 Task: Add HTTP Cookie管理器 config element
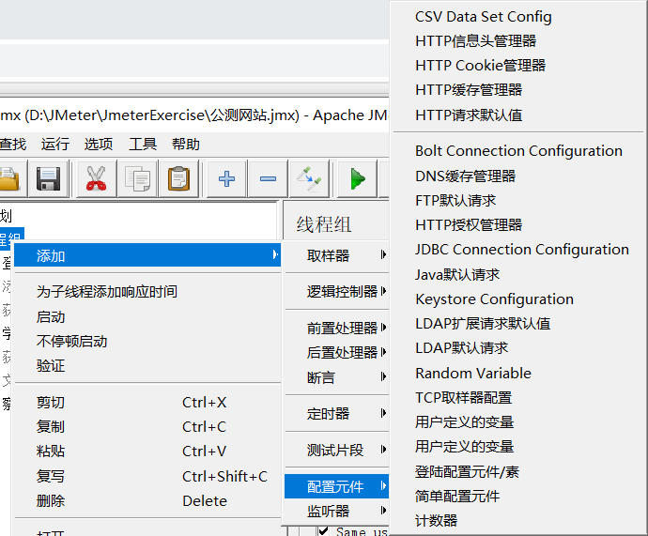(x=518, y=66)
